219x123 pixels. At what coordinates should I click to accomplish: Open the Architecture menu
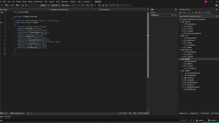point(38,2)
